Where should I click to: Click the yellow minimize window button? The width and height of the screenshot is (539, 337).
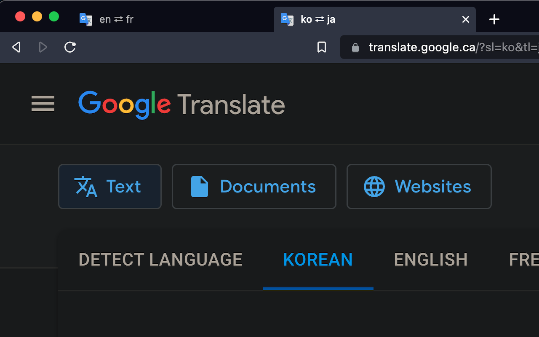click(x=37, y=16)
